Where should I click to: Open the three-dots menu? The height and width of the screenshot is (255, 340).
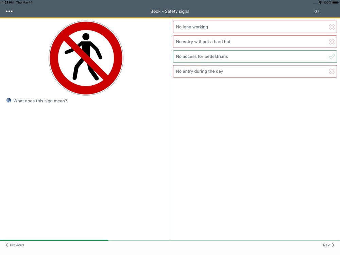coord(9,11)
